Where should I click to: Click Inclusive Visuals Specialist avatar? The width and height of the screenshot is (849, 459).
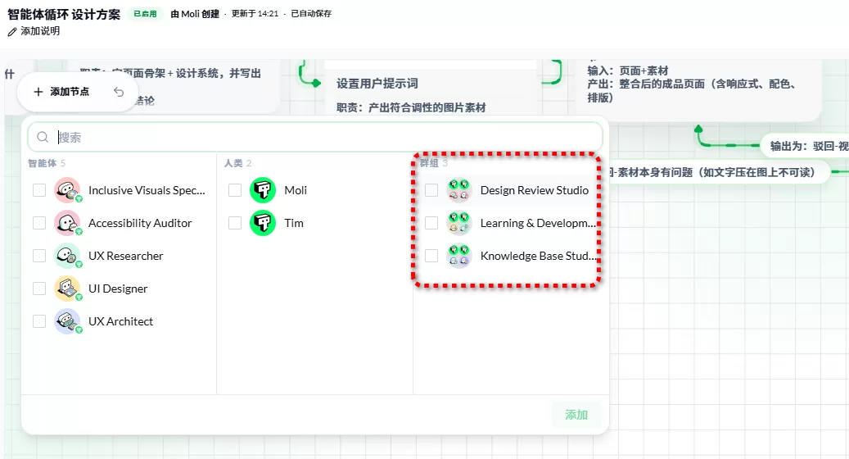67,190
